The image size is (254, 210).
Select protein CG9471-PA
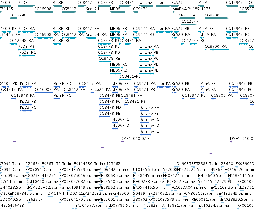(x=136, y=87)
